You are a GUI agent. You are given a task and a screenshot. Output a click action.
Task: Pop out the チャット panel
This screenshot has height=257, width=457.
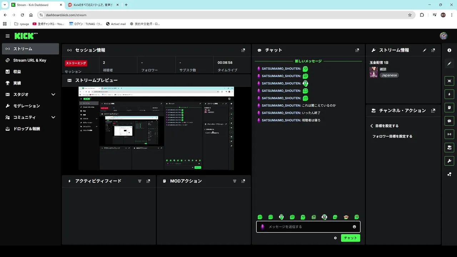[357, 50]
